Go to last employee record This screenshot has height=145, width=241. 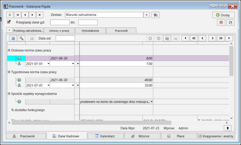(40, 15)
